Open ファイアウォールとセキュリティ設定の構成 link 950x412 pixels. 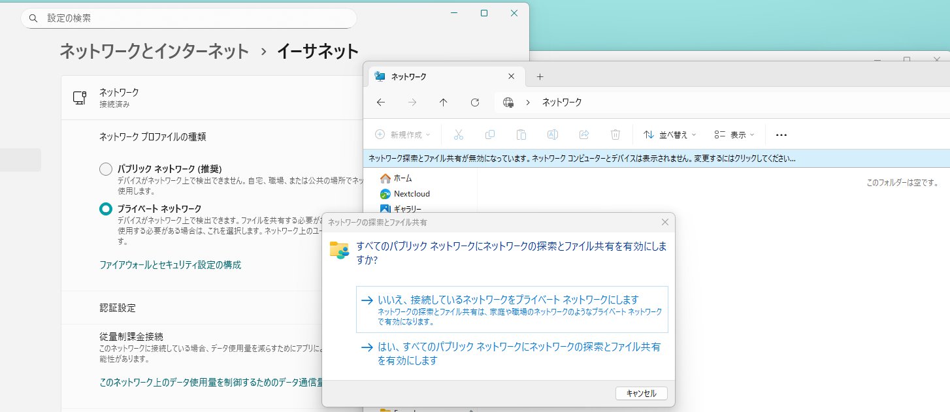tap(170, 265)
